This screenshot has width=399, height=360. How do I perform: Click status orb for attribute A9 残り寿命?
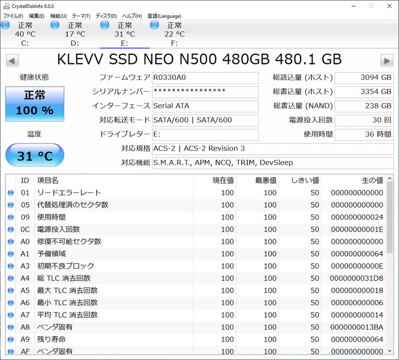11,339
